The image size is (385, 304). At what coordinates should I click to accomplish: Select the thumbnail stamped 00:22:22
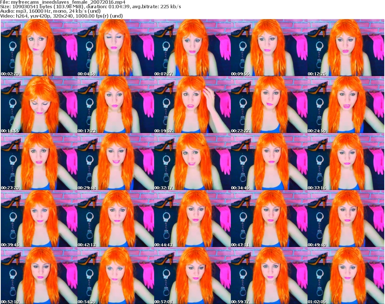269,105
